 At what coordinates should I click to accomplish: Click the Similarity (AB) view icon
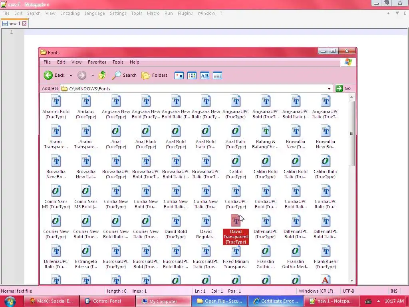click(204, 76)
